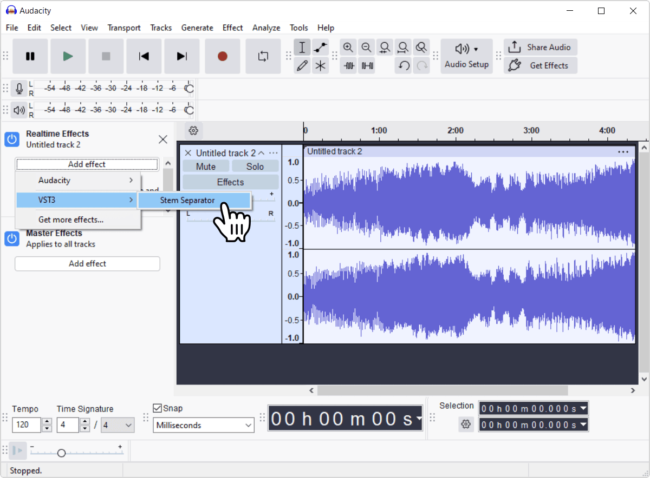This screenshot has height=478, width=650.
Task: Open Effects for Untitled track 2
Action: click(x=231, y=182)
